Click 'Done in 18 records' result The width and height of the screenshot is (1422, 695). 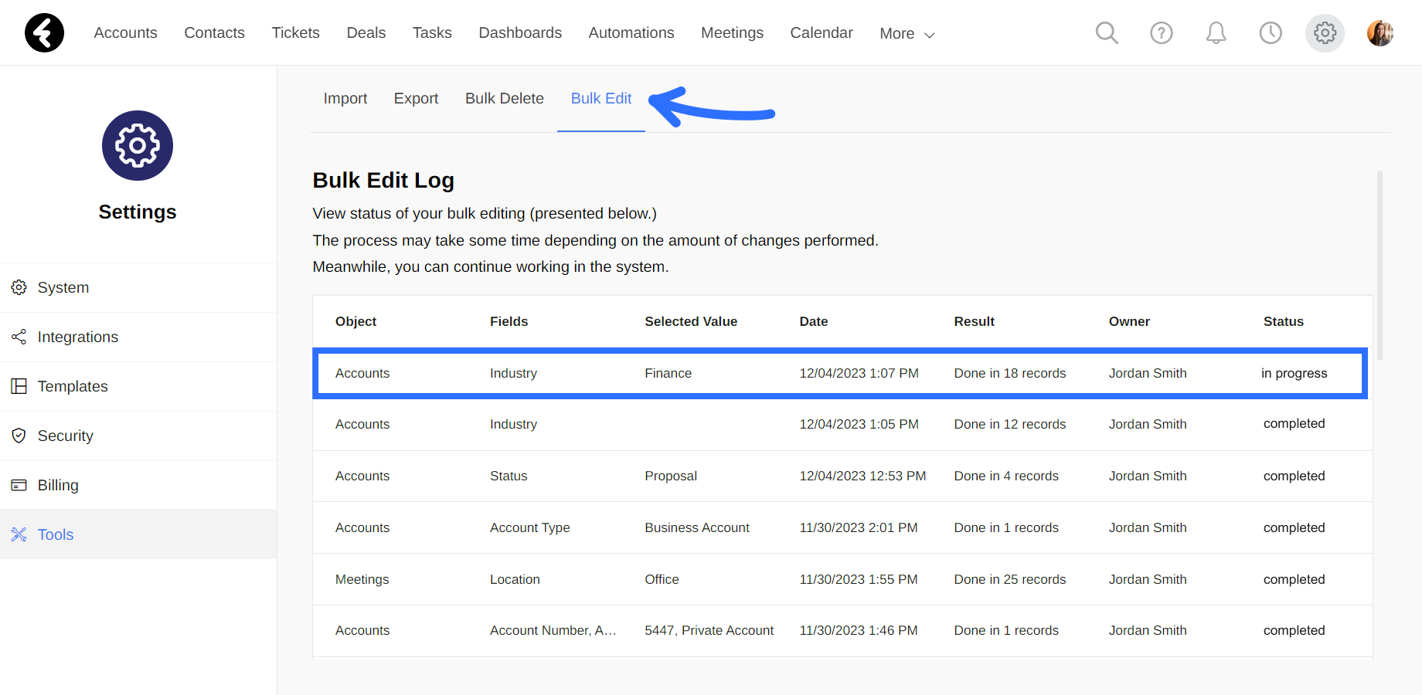pyautogui.click(x=1009, y=373)
